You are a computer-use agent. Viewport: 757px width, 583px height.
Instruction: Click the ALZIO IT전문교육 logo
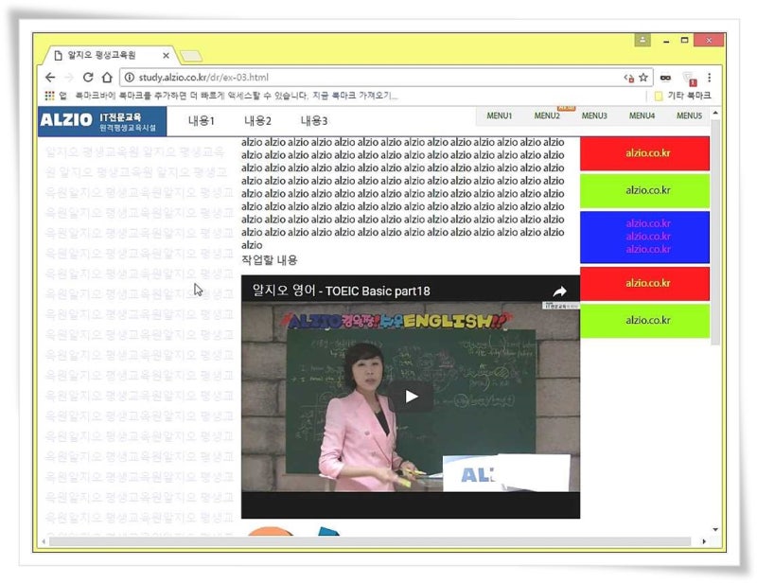point(102,121)
